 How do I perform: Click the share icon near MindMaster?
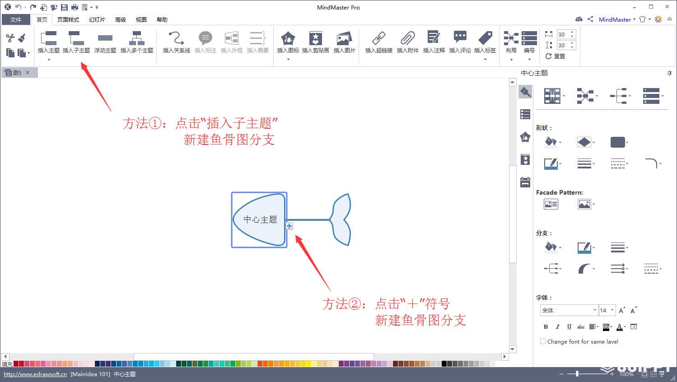click(590, 19)
